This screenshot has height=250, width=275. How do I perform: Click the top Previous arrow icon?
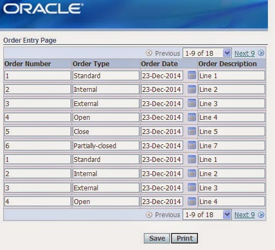click(x=149, y=53)
